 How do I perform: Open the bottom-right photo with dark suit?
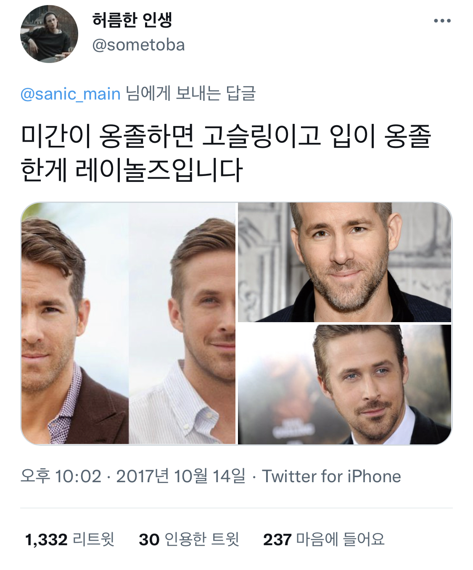(345, 384)
